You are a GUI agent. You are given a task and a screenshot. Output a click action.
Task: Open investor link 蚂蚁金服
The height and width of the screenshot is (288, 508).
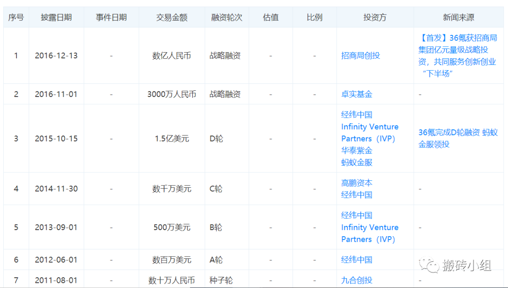click(357, 162)
